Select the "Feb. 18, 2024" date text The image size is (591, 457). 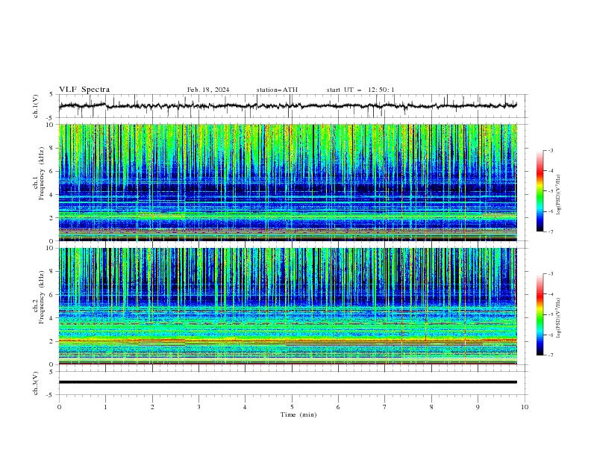click(x=208, y=90)
